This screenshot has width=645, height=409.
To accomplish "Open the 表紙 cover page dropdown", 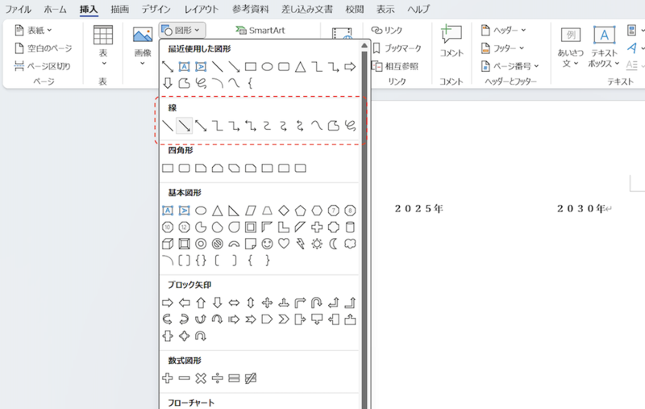I will coord(33,30).
